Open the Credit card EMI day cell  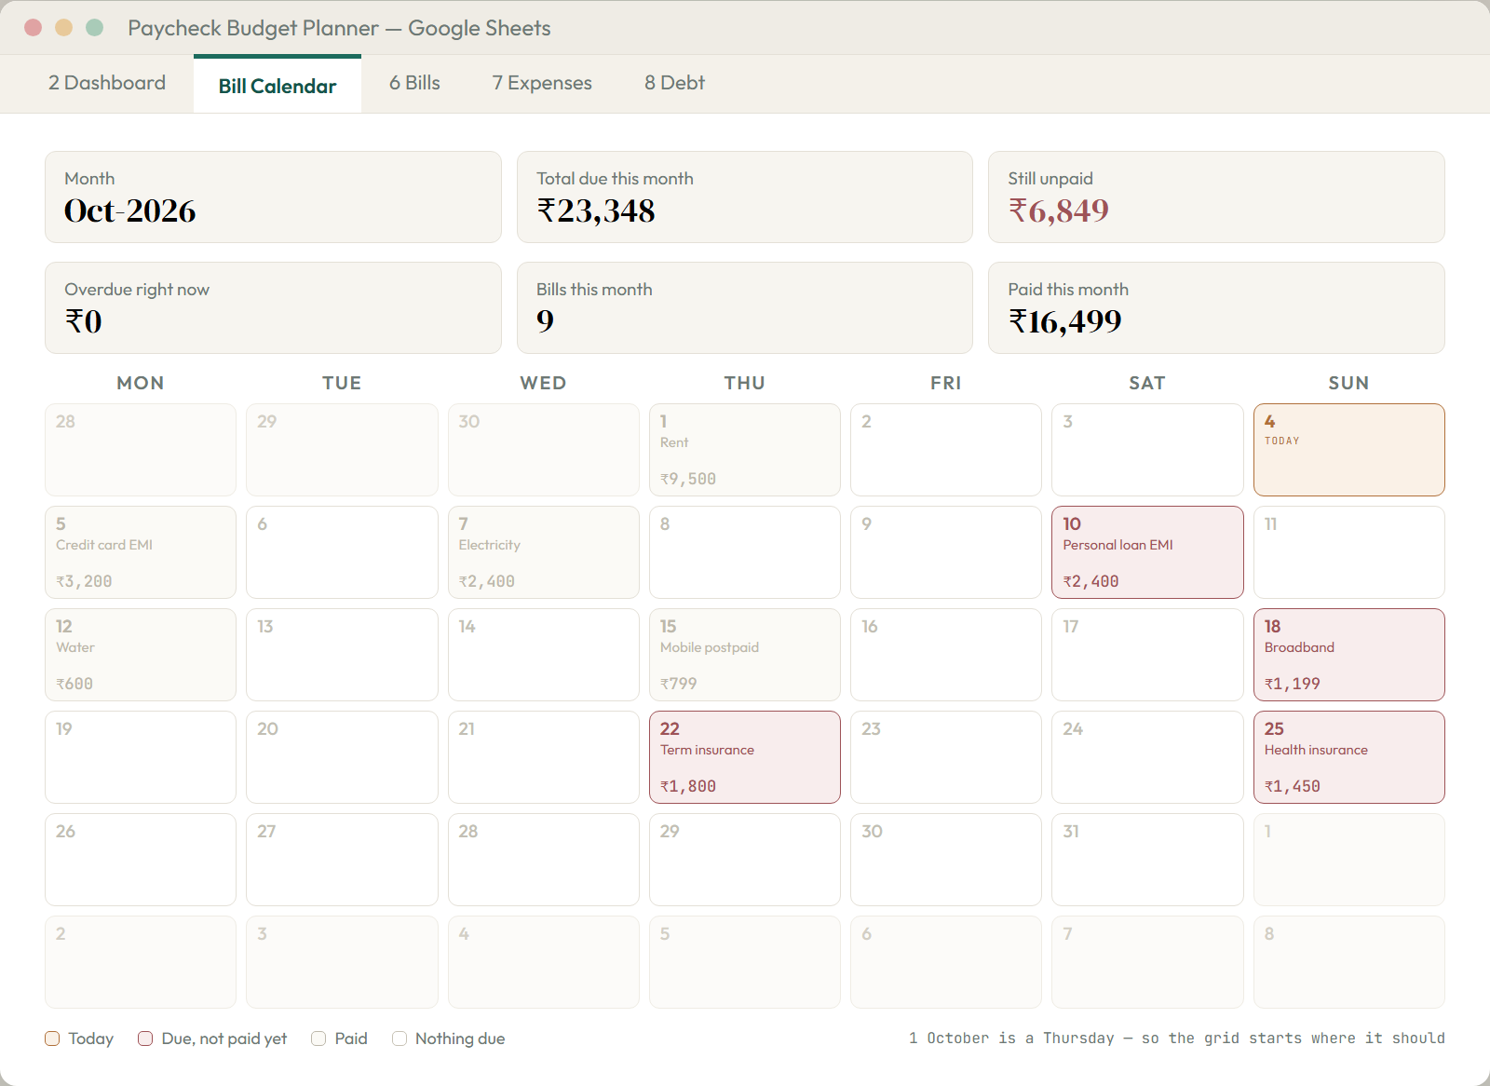tap(141, 552)
